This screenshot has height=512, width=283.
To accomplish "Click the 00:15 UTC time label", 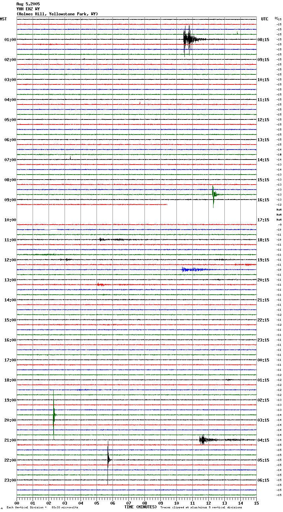I will (x=263, y=360).
